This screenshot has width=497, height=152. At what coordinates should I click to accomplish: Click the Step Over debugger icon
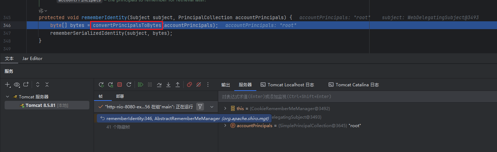click(x=159, y=85)
